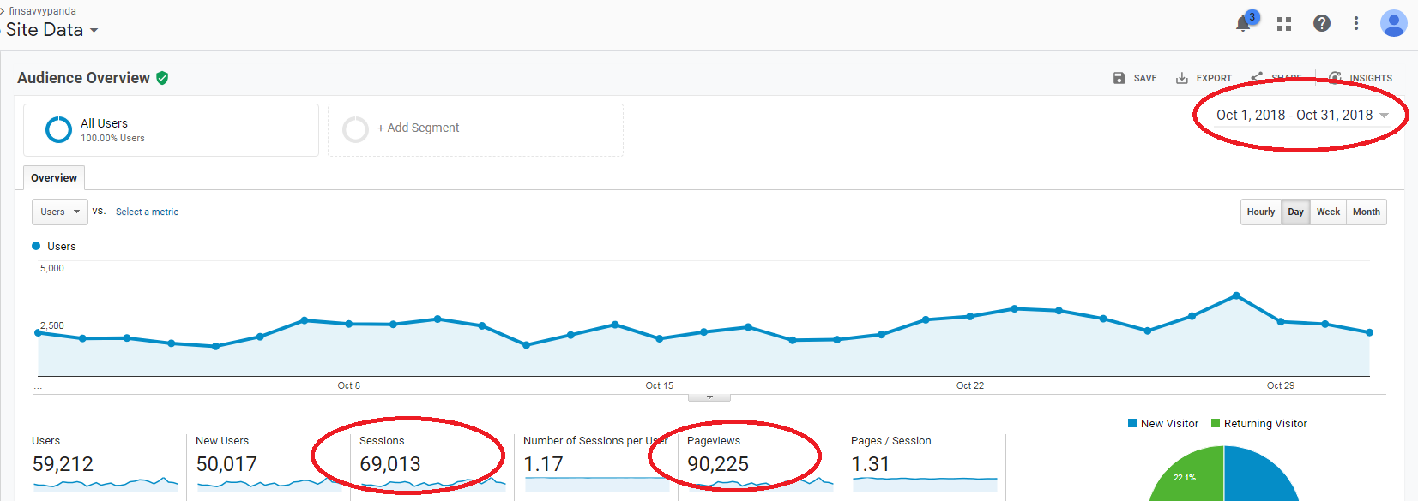Click the highest data point on the Users chart
Viewport: 1418px width, 501px height.
[1236, 295]
